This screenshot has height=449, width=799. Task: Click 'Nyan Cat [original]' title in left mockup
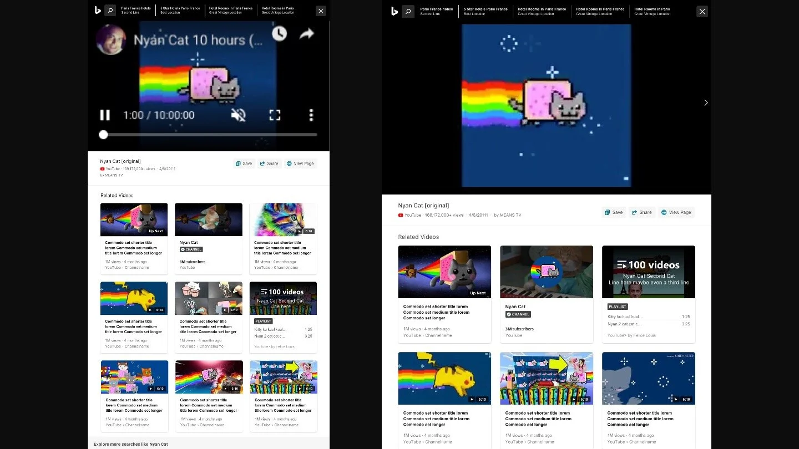[120, 161]
